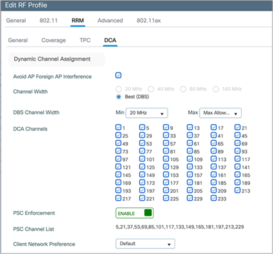This screenshot has width=273, height=254.
Task: Switch to the 802.11ax tab
Action: pyautogui.click(x=149, y=20)
